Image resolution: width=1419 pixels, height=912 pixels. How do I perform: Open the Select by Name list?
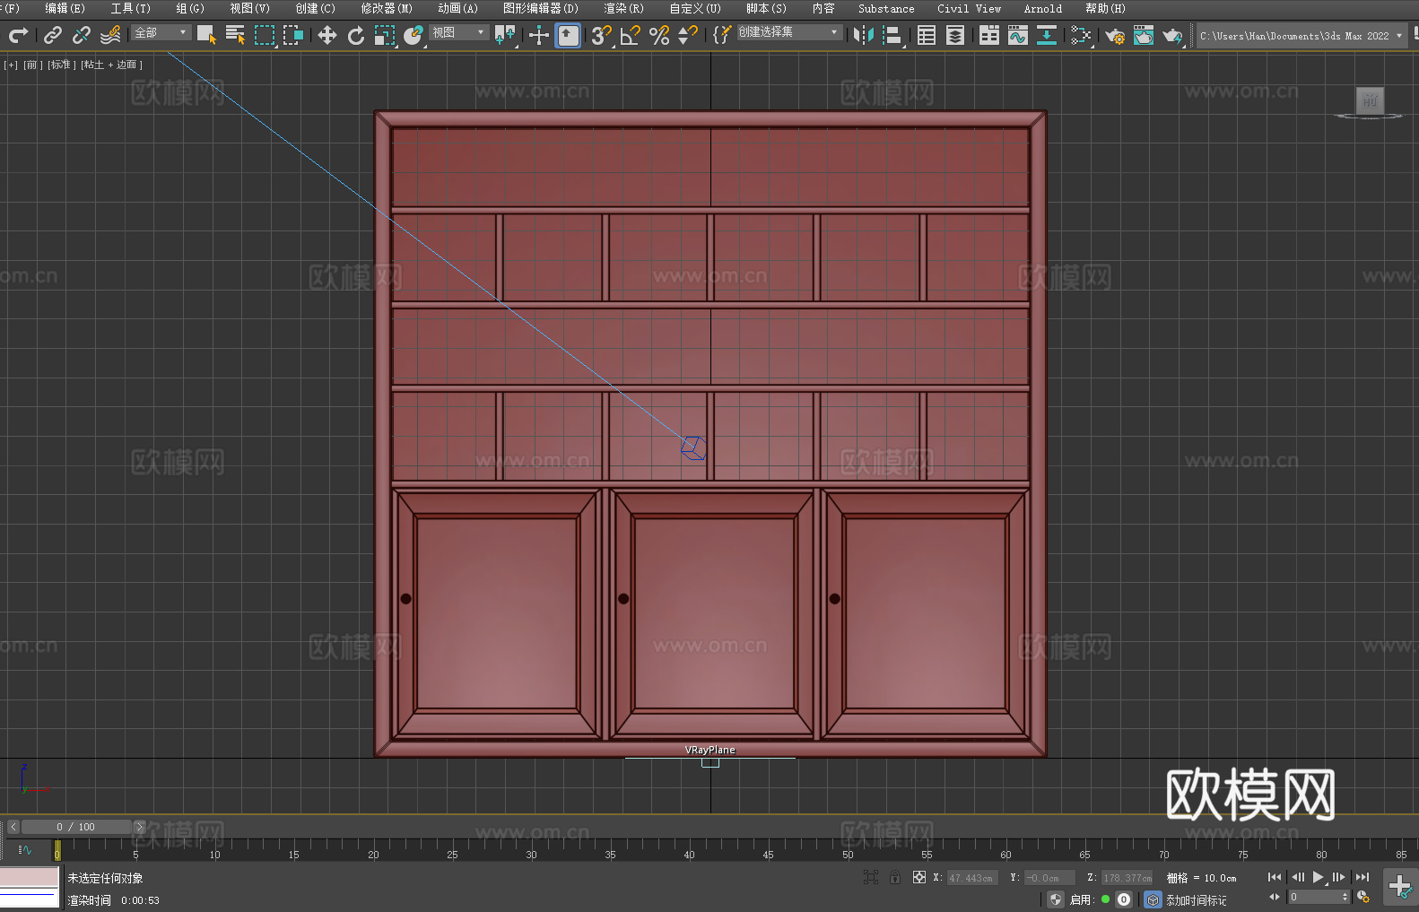tap(235, 35)
